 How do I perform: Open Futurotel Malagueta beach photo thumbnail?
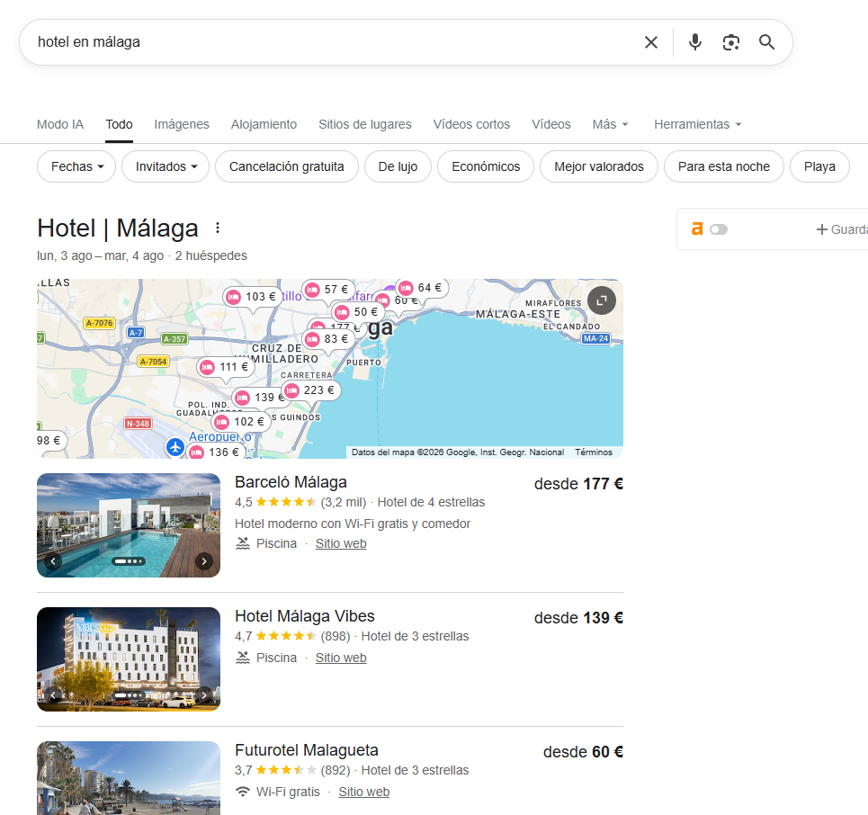click(x=129, y=778)
